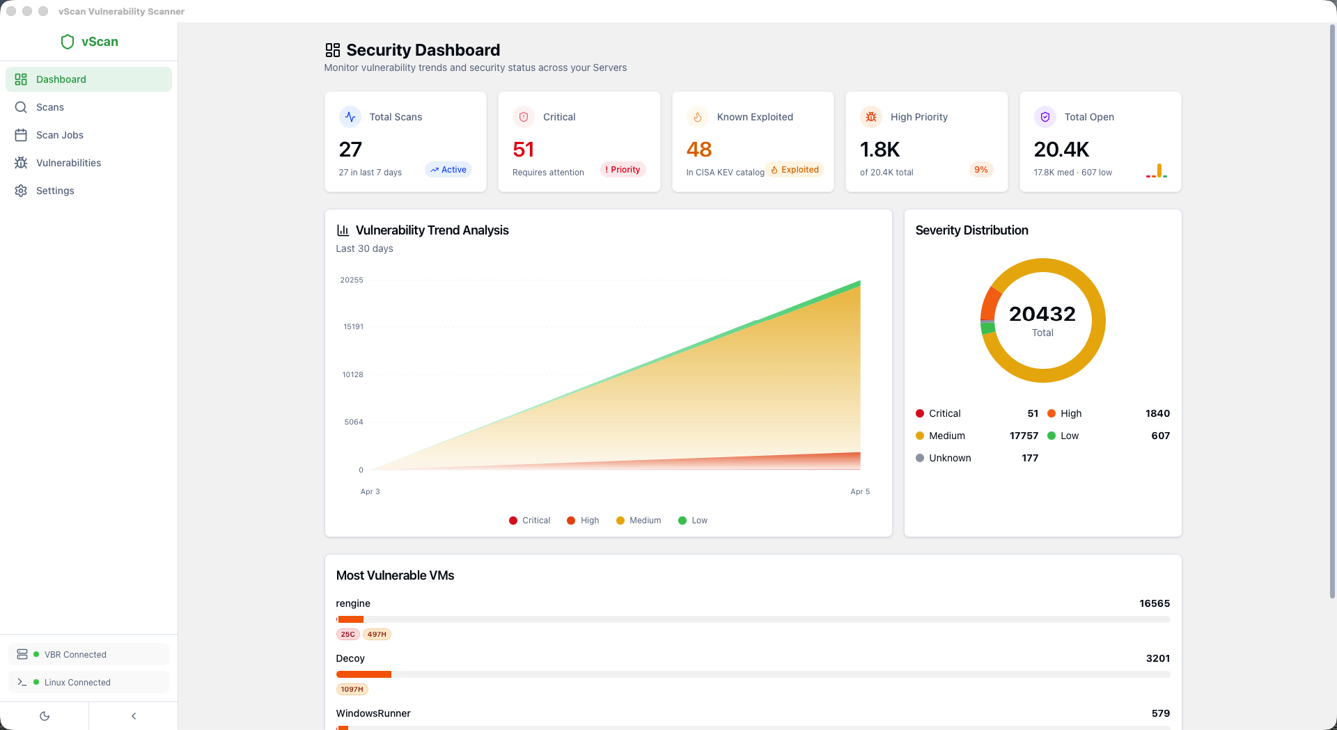1337x730 pixels.
Task: Click the Exploited badge on Known Exploited
Action: (795, 170)
